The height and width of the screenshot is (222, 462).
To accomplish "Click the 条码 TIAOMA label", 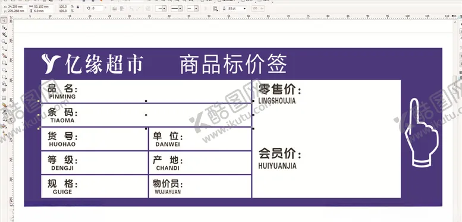I will [62, 116].
